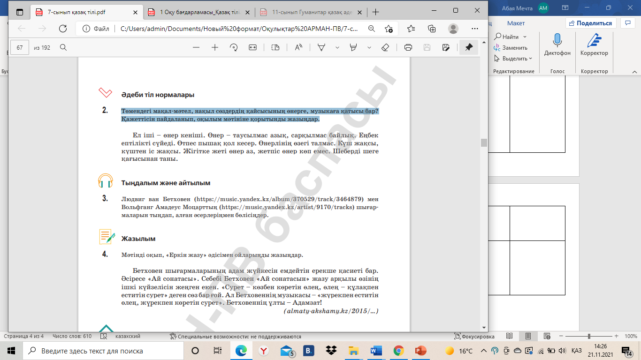Click Replace (Заменить) in Word ribbon
Screen dimensions: 641x360
click(511, 48)
